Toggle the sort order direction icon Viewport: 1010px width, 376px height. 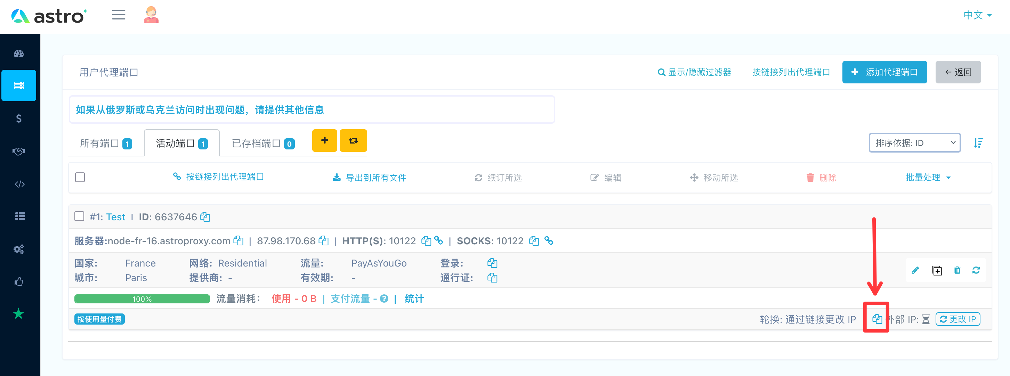point(978,143)
